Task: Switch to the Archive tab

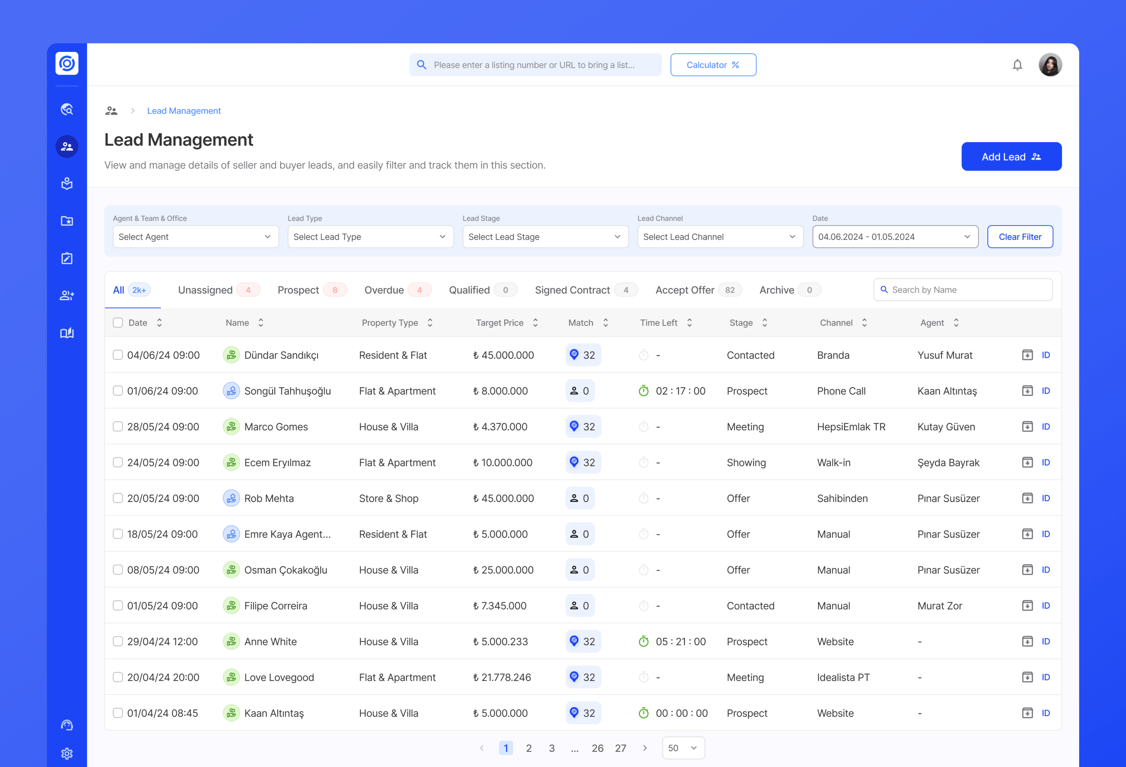Action: coord(790,290)
